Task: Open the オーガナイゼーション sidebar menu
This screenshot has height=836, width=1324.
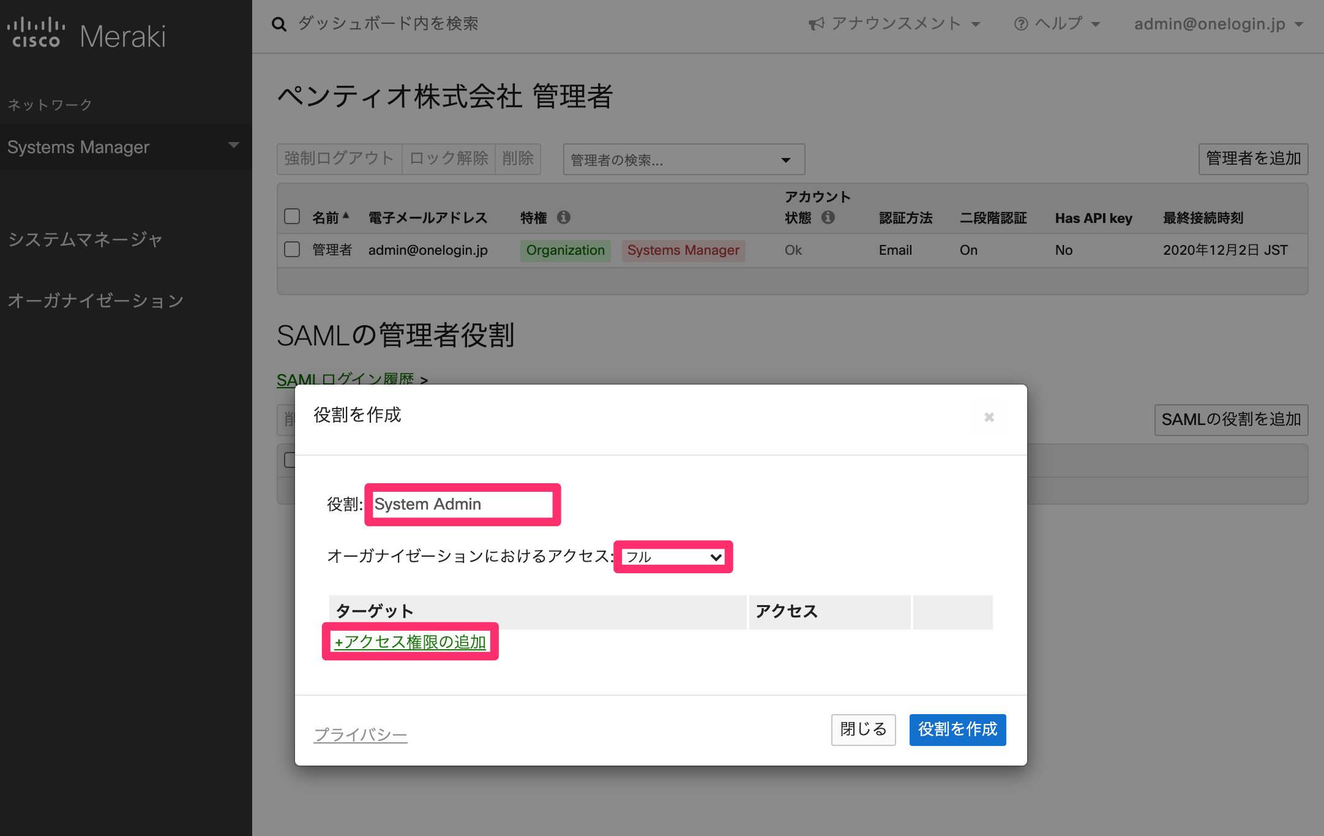Action: tap(95, 300)
